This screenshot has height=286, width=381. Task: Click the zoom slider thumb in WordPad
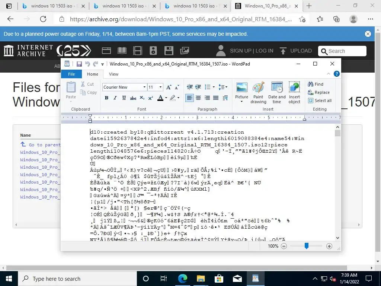(x=307, y=246)
